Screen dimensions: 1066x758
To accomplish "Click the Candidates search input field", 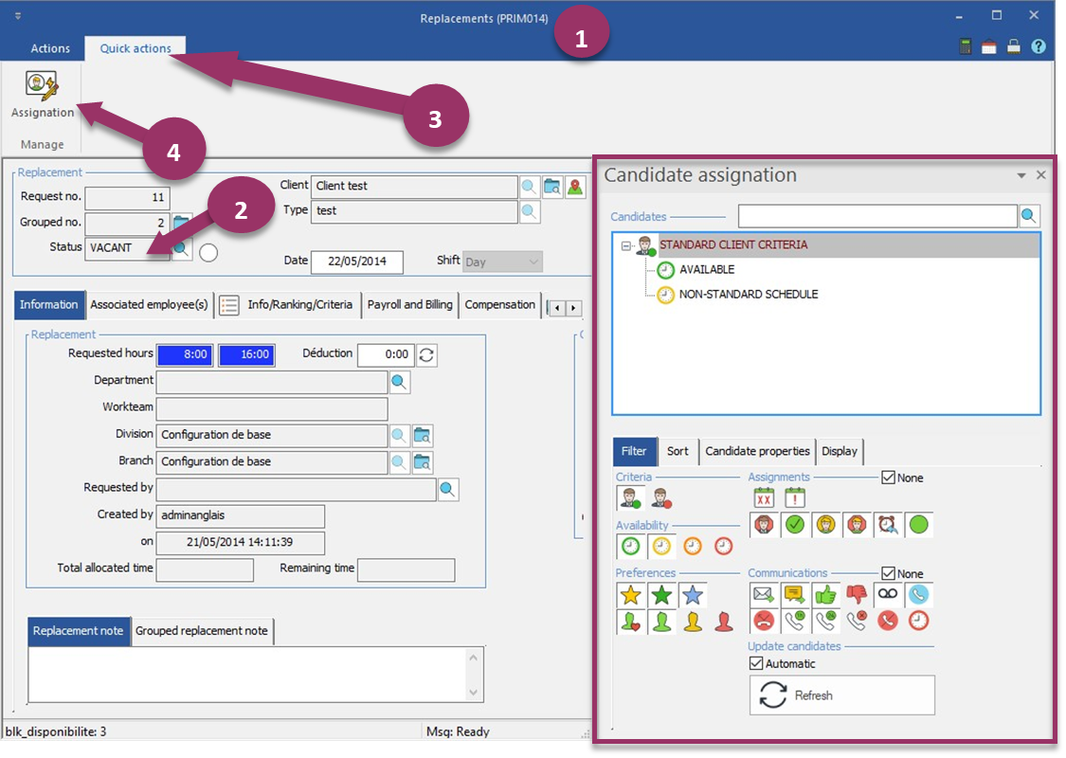I will 877,216.
